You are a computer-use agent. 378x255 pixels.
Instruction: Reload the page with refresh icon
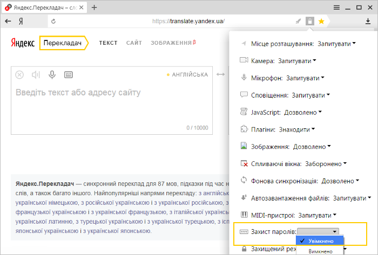[53, 22]
